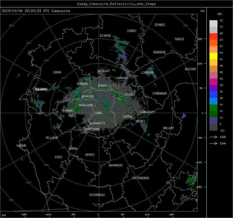The width and height of the screenshot is (233, 218).
Task: Click the NARAGUND label
Action: pyautogui.click(x=88, y=96)
